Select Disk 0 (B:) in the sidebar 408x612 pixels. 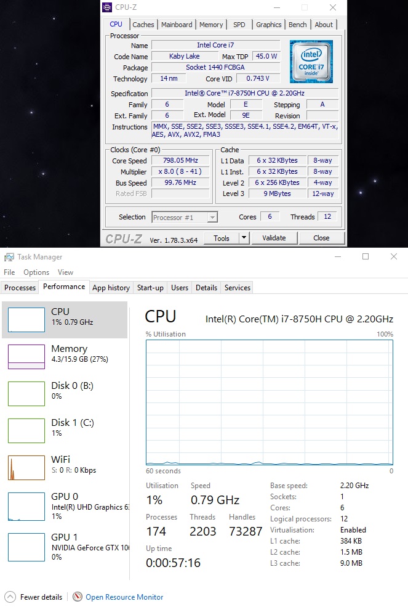click(x=65, y=393)
